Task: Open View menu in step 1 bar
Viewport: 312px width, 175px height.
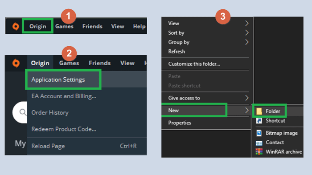Action: click(118, 26)
